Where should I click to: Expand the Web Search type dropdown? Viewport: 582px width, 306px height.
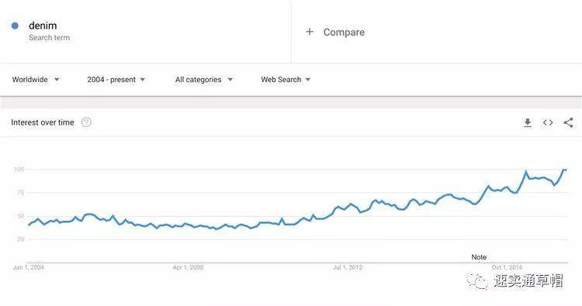[286, 79]
